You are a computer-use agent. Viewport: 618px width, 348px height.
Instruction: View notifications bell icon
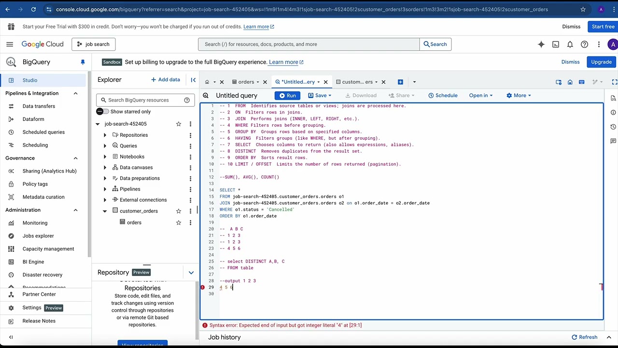coord(570,44)
